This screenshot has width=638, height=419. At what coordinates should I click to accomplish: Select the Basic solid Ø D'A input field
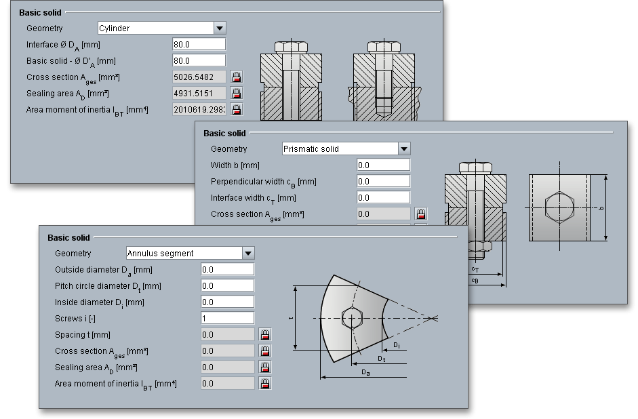199,60
